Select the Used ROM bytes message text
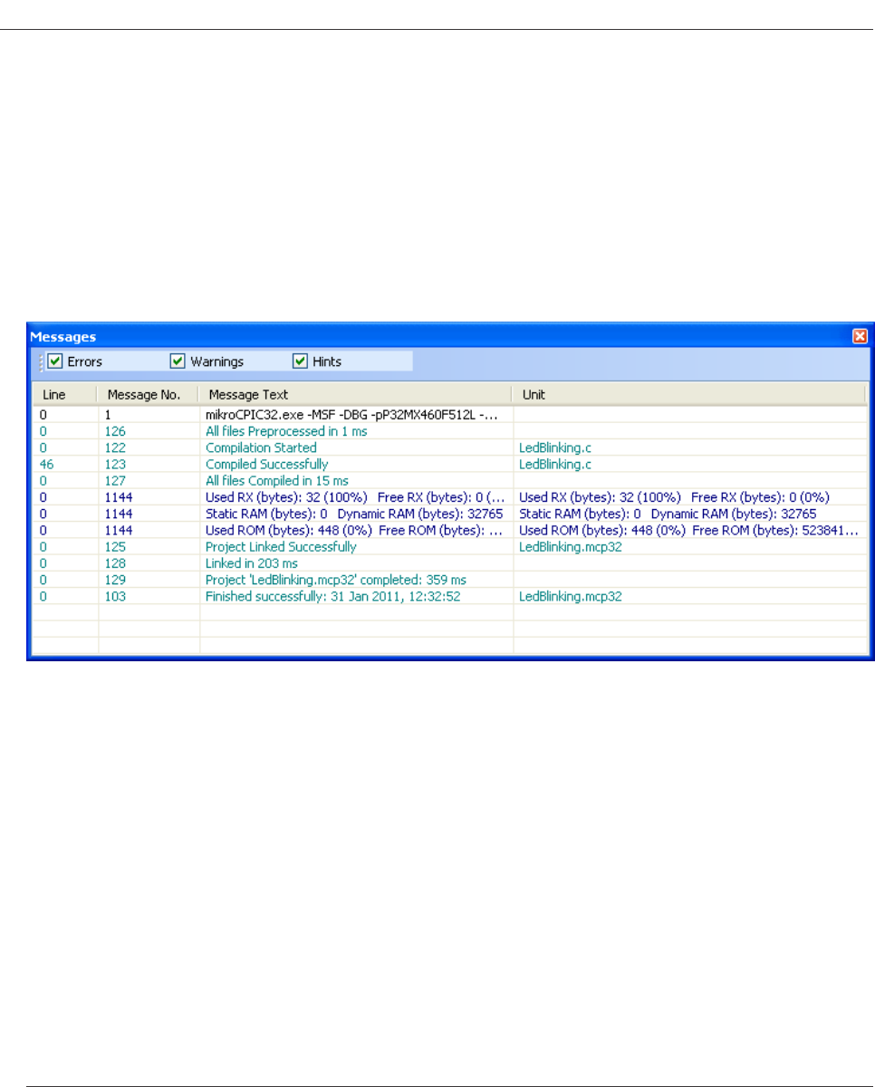 click(354, 530)
